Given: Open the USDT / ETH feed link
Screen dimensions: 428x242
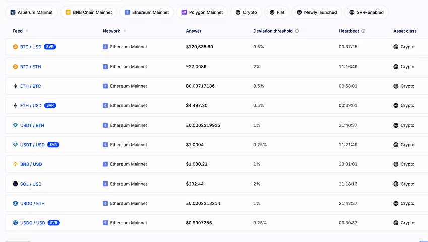Looking at the screenshot, I should [x=32, y=125].
